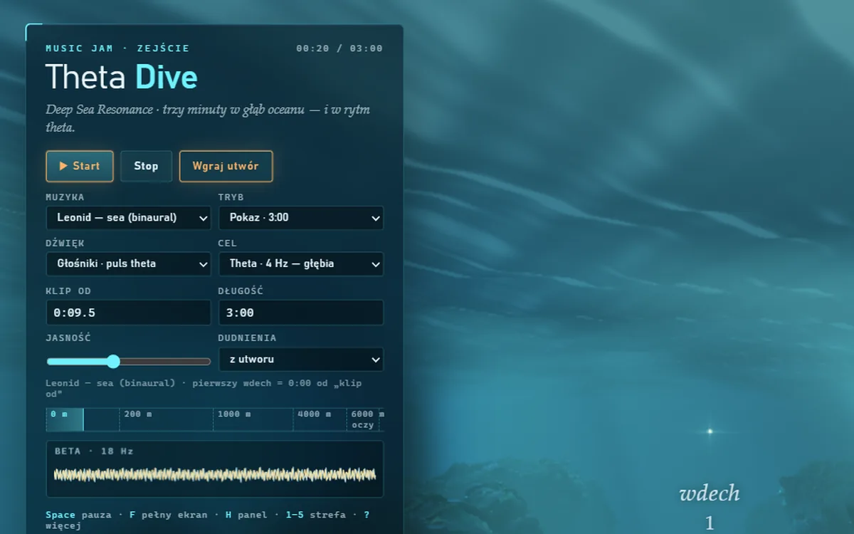The image size is (854, 534).
Task: Click the MUSIC JAM · ZEJŚCIE header label
Action: (117, 48)
